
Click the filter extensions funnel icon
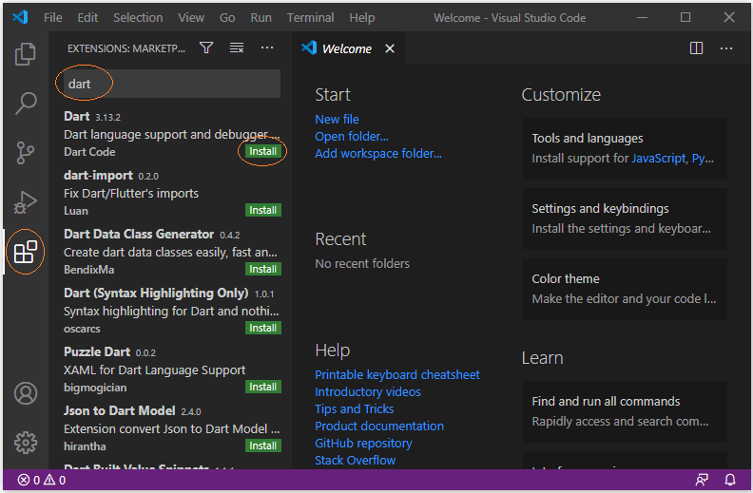click(206, 48)
